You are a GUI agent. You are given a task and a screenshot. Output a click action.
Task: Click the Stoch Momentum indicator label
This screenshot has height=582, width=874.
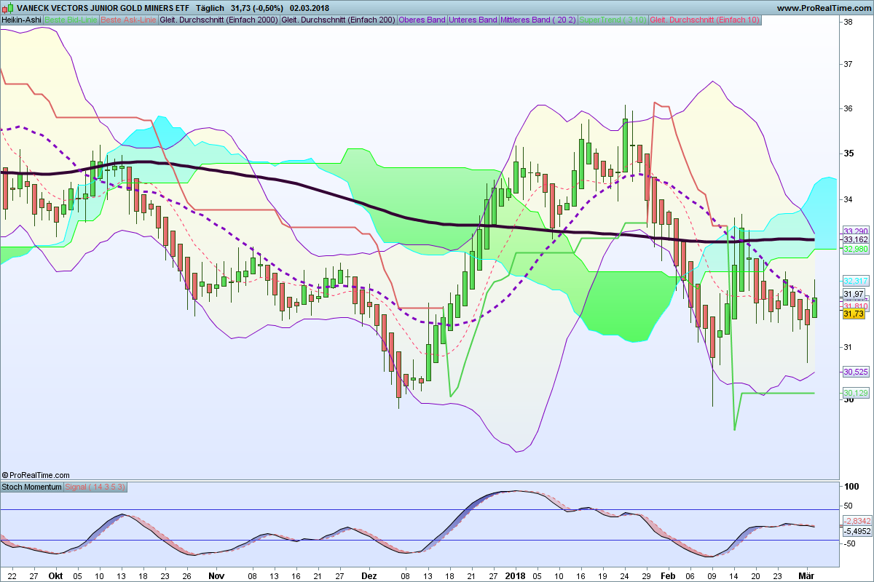pyautogui.click(x=32, y=487)
